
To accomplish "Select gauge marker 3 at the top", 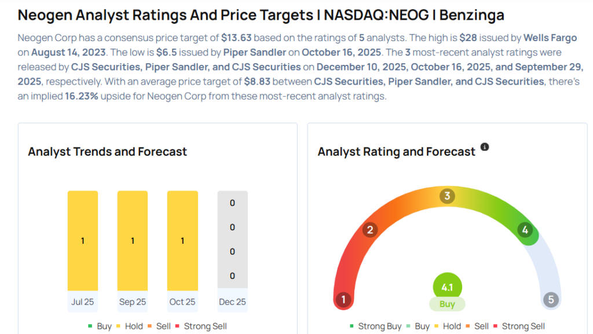I will point(446,196).
